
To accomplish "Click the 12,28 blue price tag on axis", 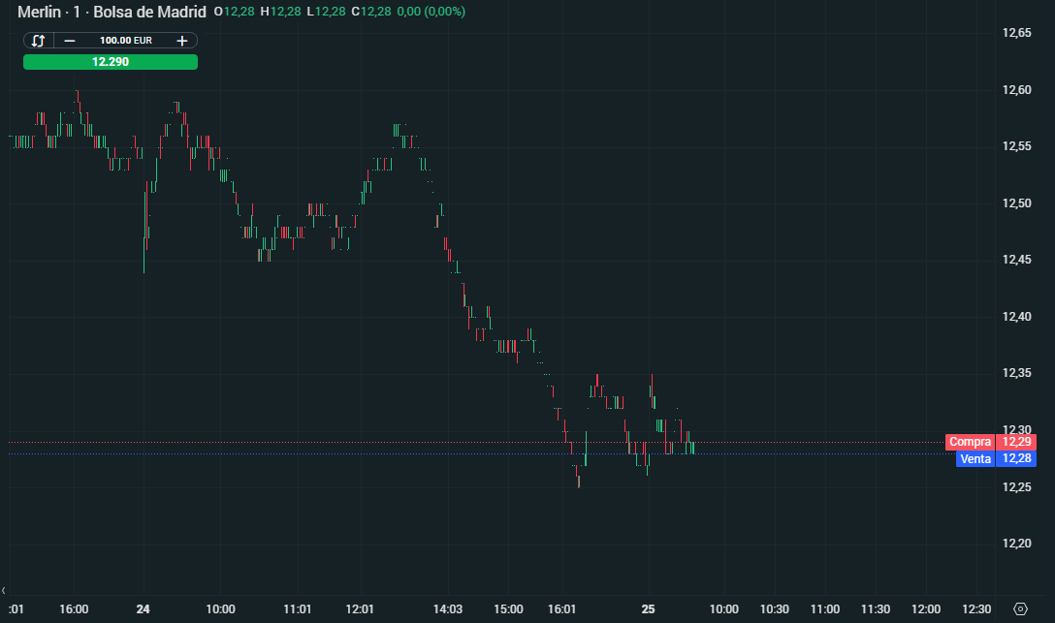I will pos(1016,458).
